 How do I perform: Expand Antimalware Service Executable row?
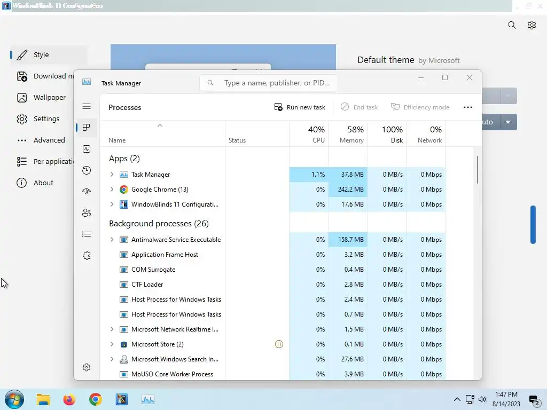[112, 239]
